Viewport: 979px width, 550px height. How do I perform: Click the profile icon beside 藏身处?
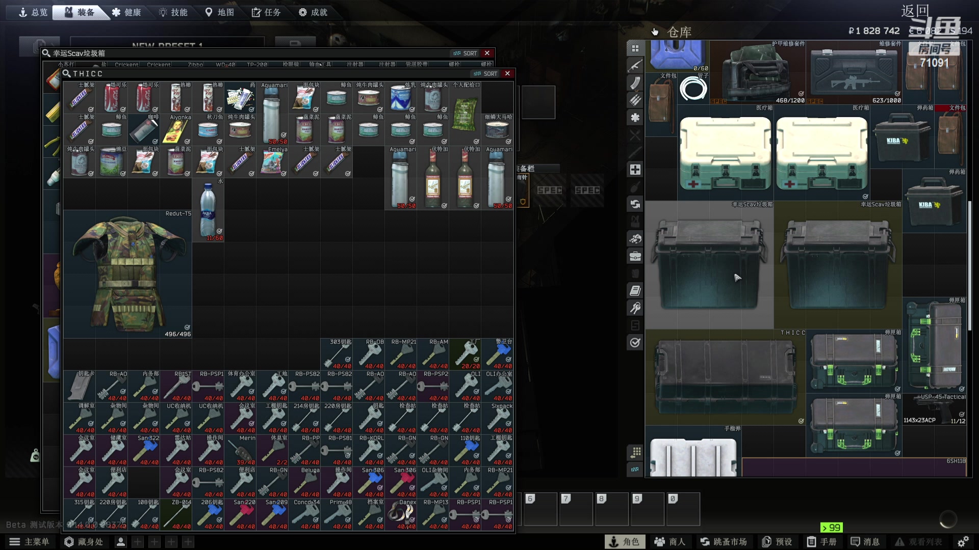click(x=121, y=542)
